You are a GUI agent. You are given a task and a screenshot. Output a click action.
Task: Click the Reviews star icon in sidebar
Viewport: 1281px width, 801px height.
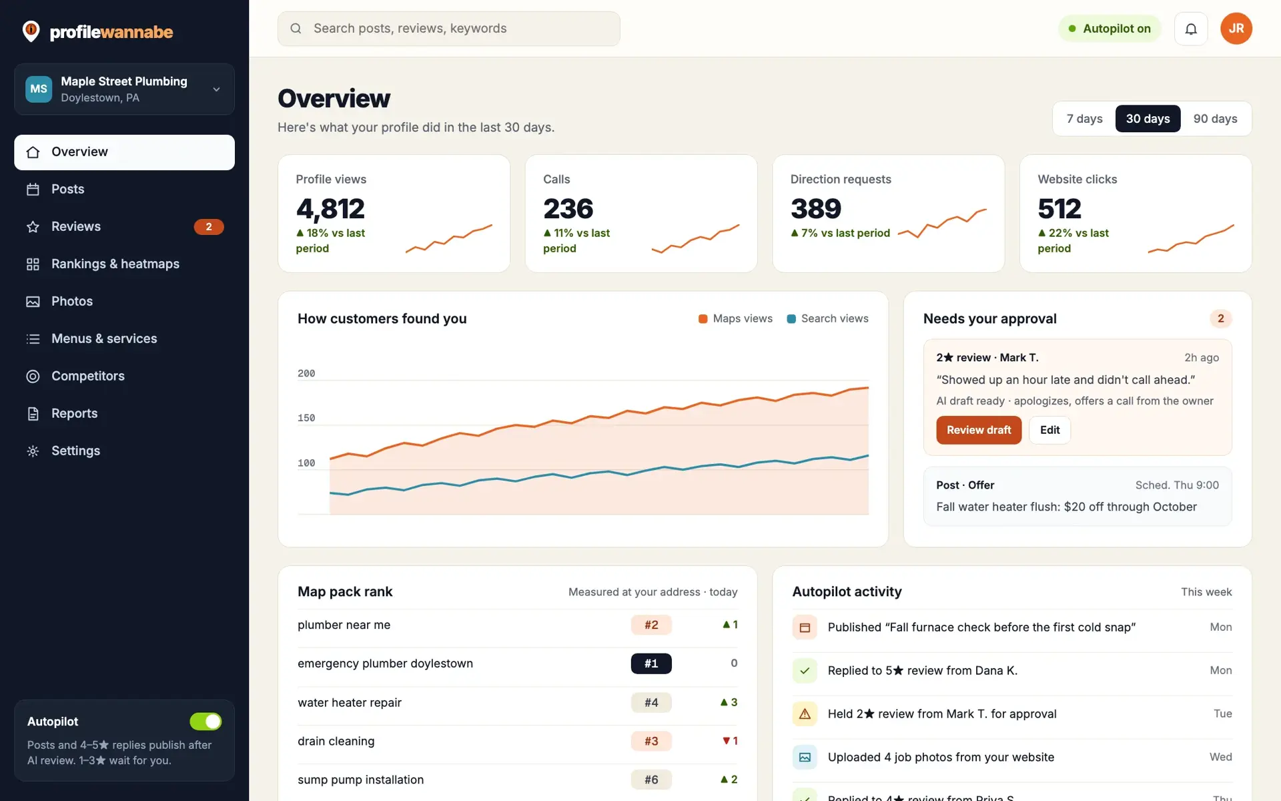(33, 227)
